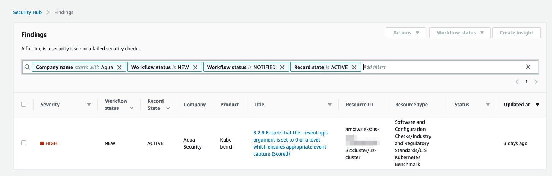Remove the Record state ACTIVE filter
552x176 pixels.
pyautogui.click(x=354, y=67)
